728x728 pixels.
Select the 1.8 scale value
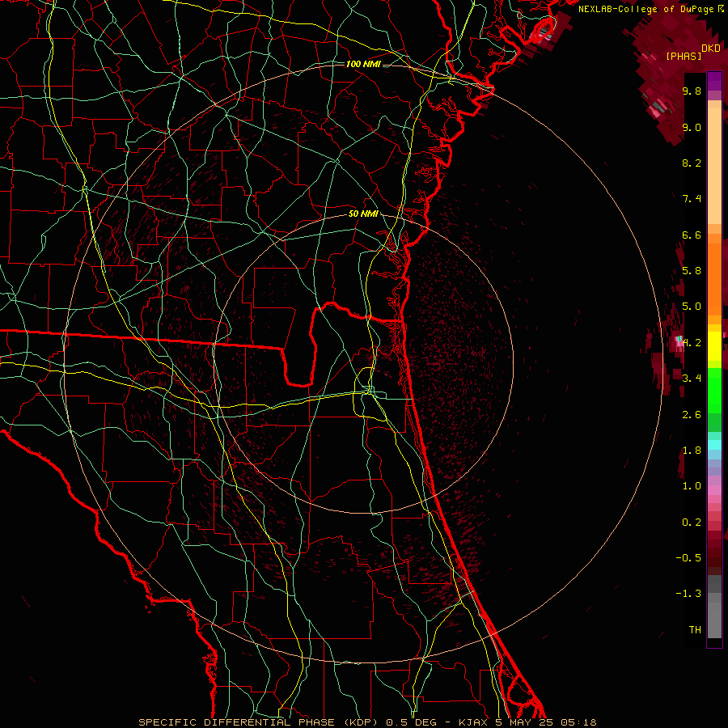click(x=692, y=450)
